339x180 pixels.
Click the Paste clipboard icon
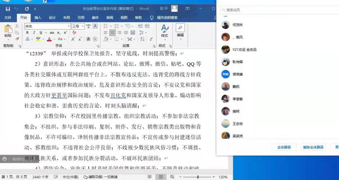pyautogui.click(x=7, y=30)
